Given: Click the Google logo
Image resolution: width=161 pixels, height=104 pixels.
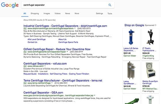Looking at the screenshot, I should coord(10,5).
